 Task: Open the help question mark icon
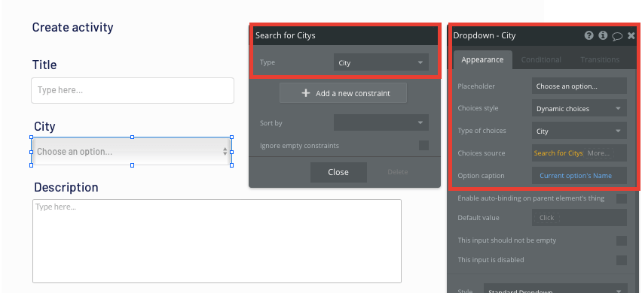point(588,35)
